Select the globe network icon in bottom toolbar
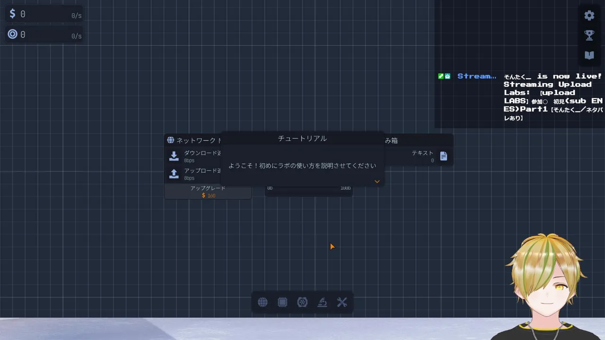The width and height of the screenshot is (605, 340). (x=263, y=302)
